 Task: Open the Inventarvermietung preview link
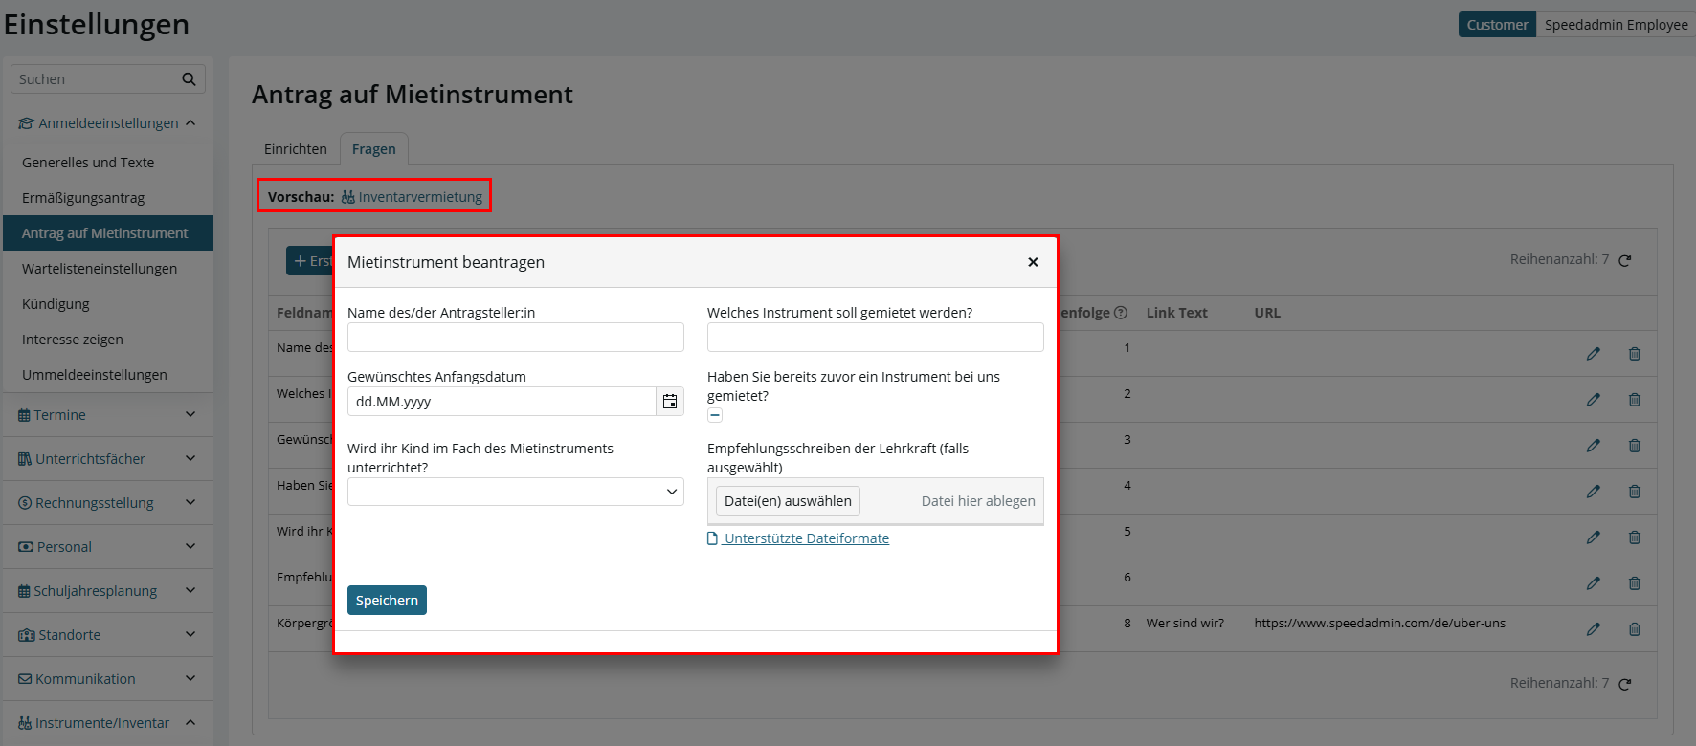coord(412,197)
